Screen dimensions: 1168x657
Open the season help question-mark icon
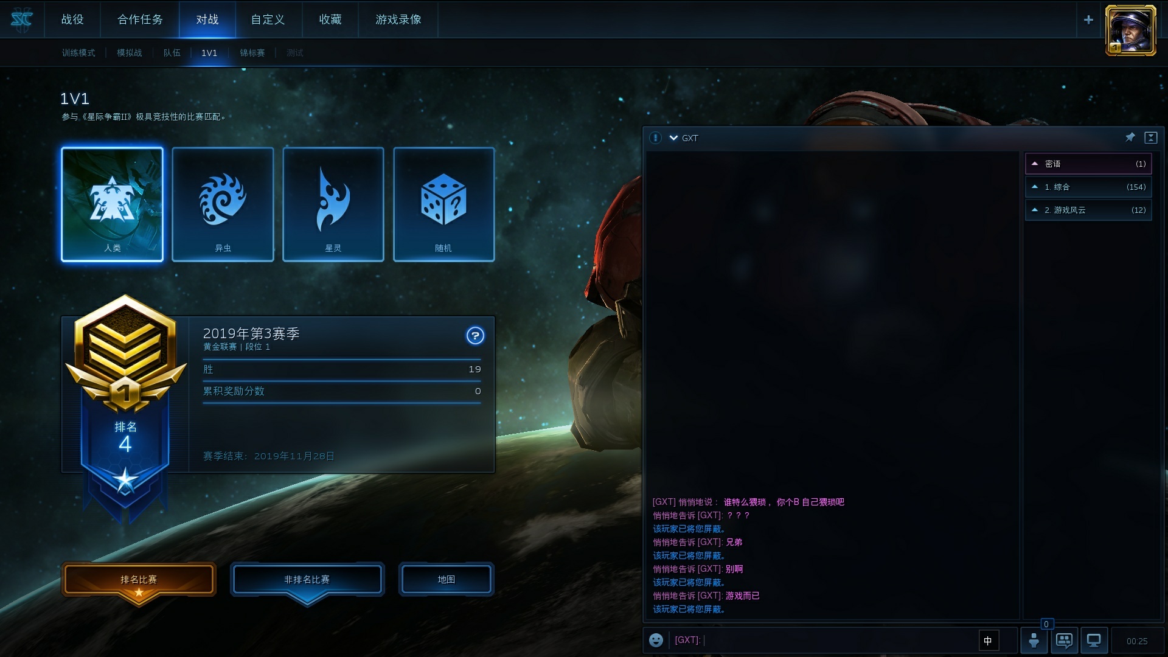coord(475,335)
